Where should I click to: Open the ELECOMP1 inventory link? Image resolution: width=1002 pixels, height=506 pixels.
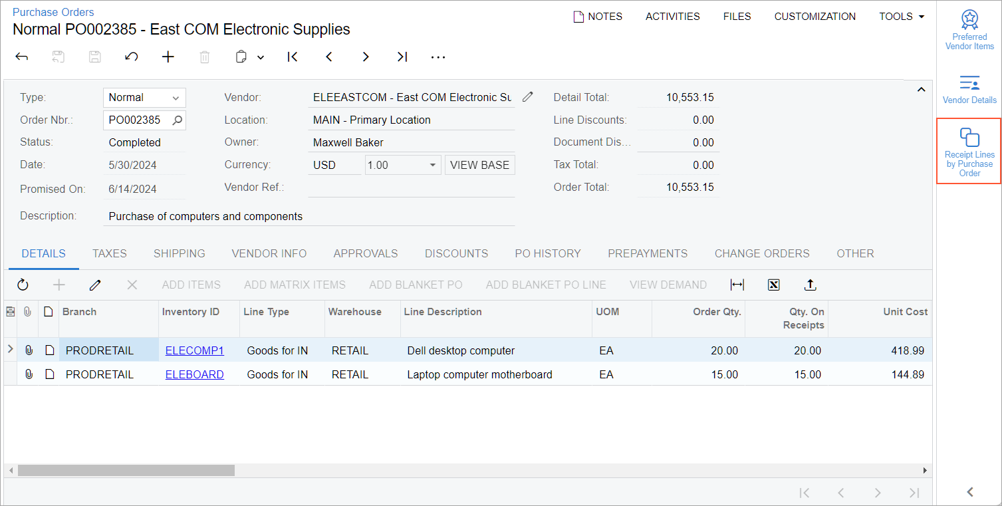pyautogui.click(x=194, y=350)
